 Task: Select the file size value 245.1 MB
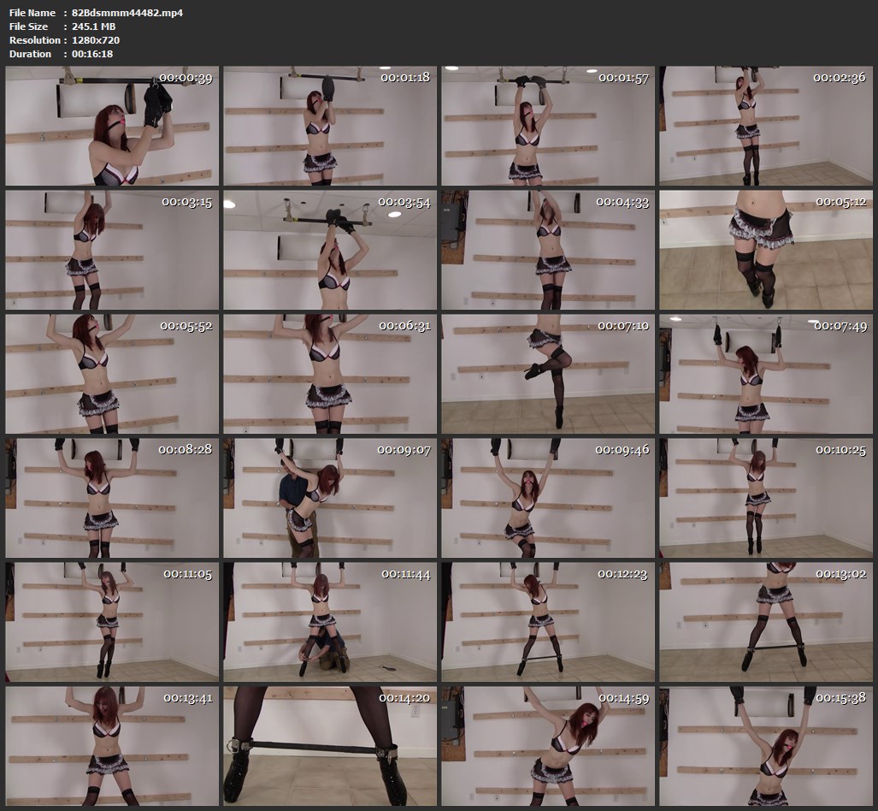click(94, 27)
